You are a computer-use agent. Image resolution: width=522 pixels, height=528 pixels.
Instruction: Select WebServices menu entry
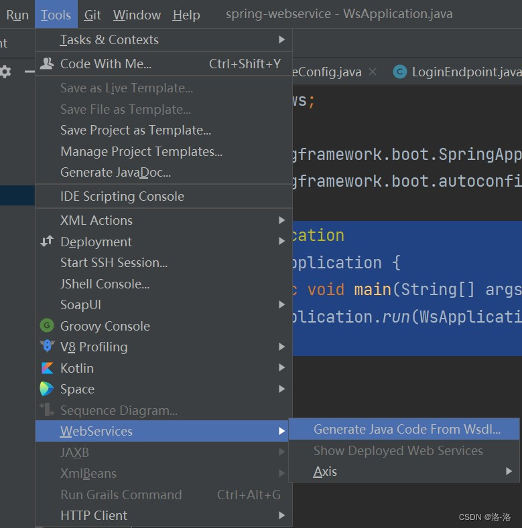pos(161,431)
